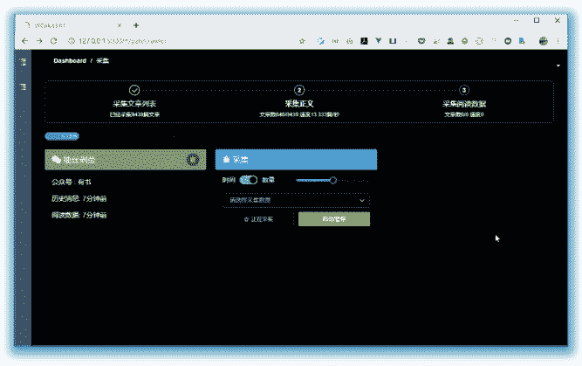This screenshot has height=366, width=582.
Task: Click step 2 采集正文 circle
Action: (x=299, y=90)
